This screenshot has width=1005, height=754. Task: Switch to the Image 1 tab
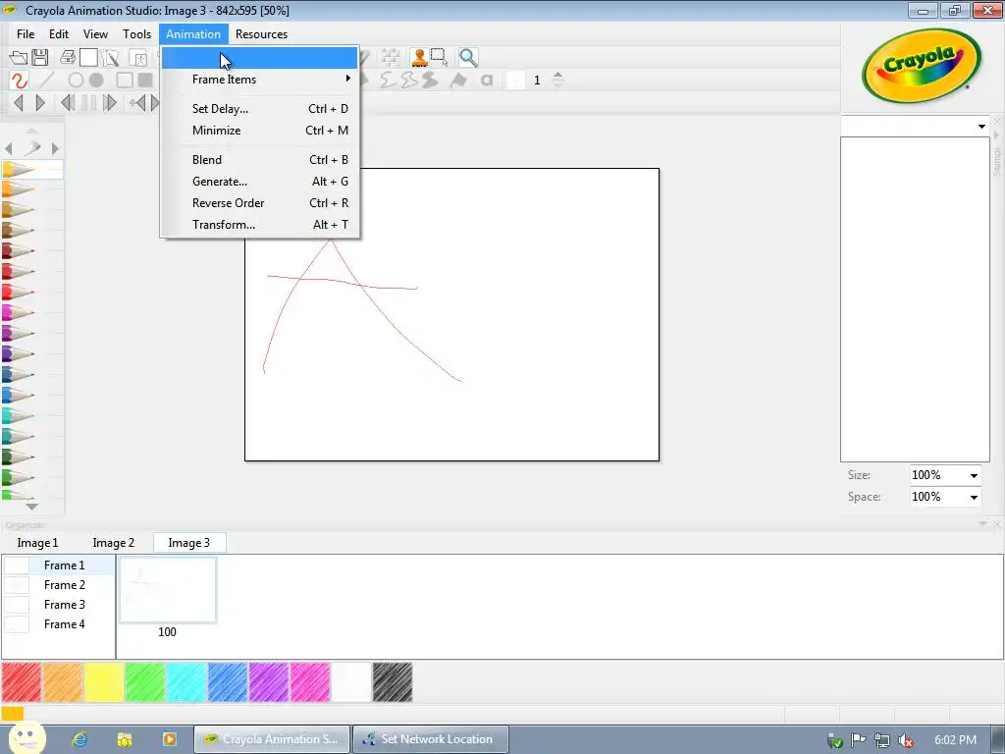[x=38, y=543]
